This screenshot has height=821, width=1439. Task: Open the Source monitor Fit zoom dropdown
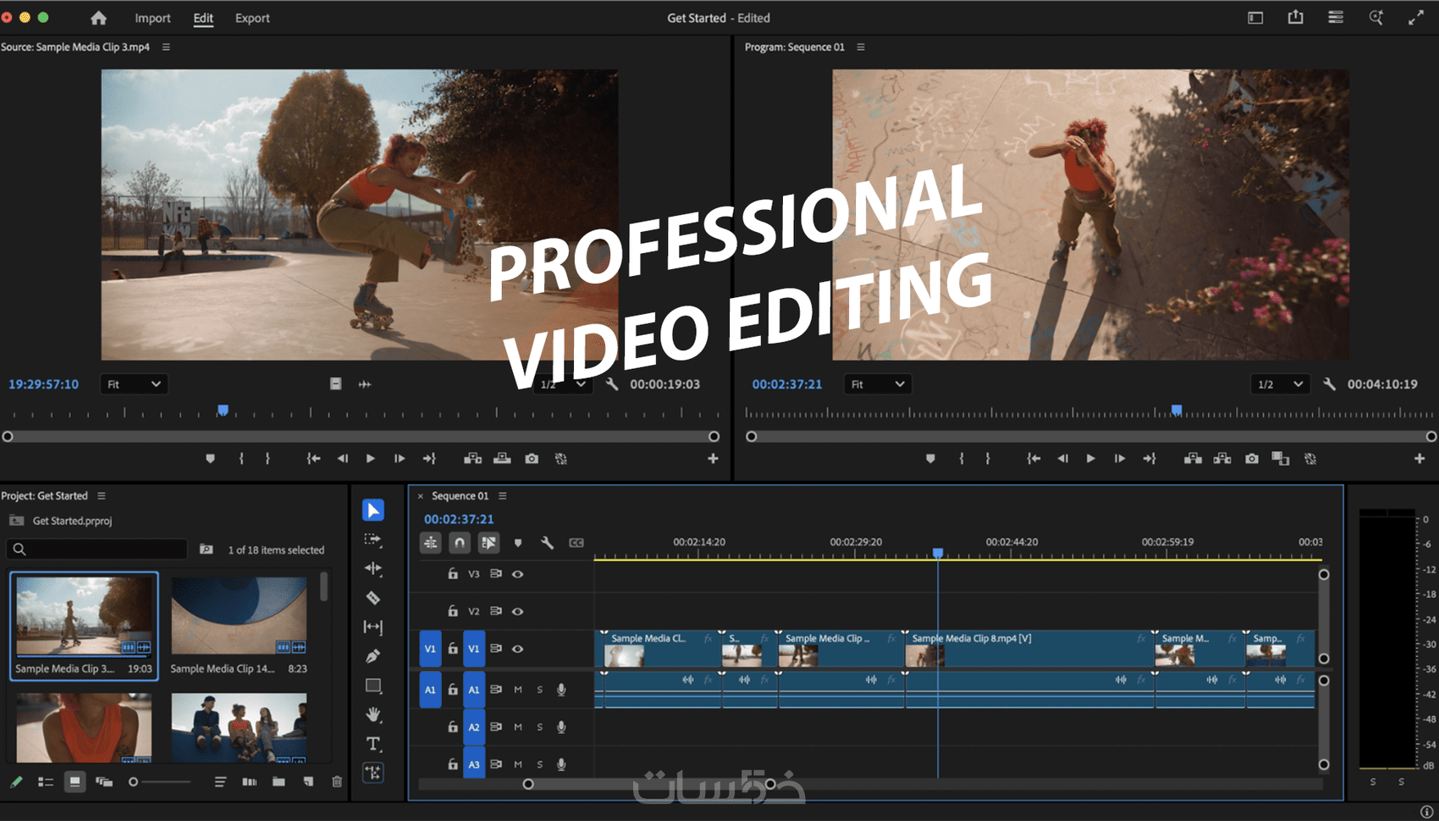(x=133, y=384)
